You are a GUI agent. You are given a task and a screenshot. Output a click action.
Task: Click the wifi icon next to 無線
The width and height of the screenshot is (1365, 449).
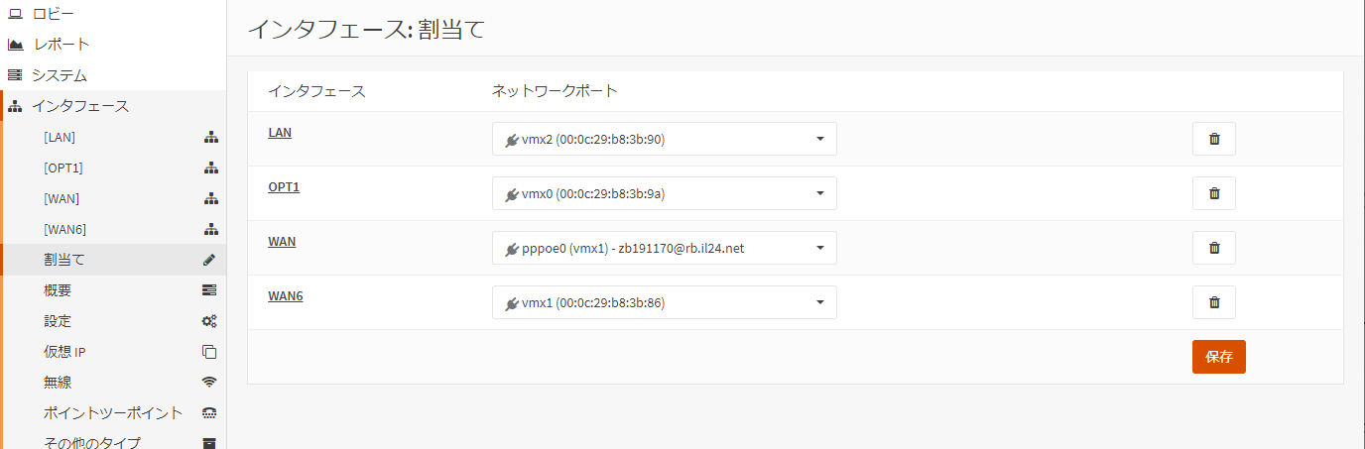tap(209, 382)
